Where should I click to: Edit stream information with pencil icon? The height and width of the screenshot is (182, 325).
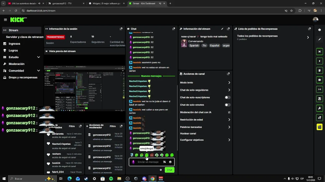click(x=222, y=29)
